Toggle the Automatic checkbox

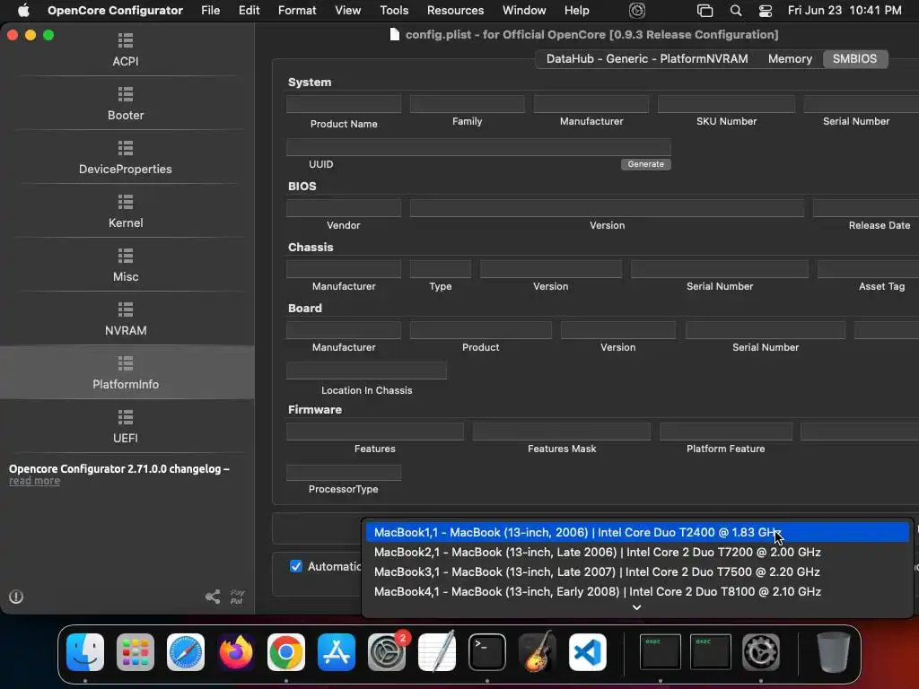point(296,566)
